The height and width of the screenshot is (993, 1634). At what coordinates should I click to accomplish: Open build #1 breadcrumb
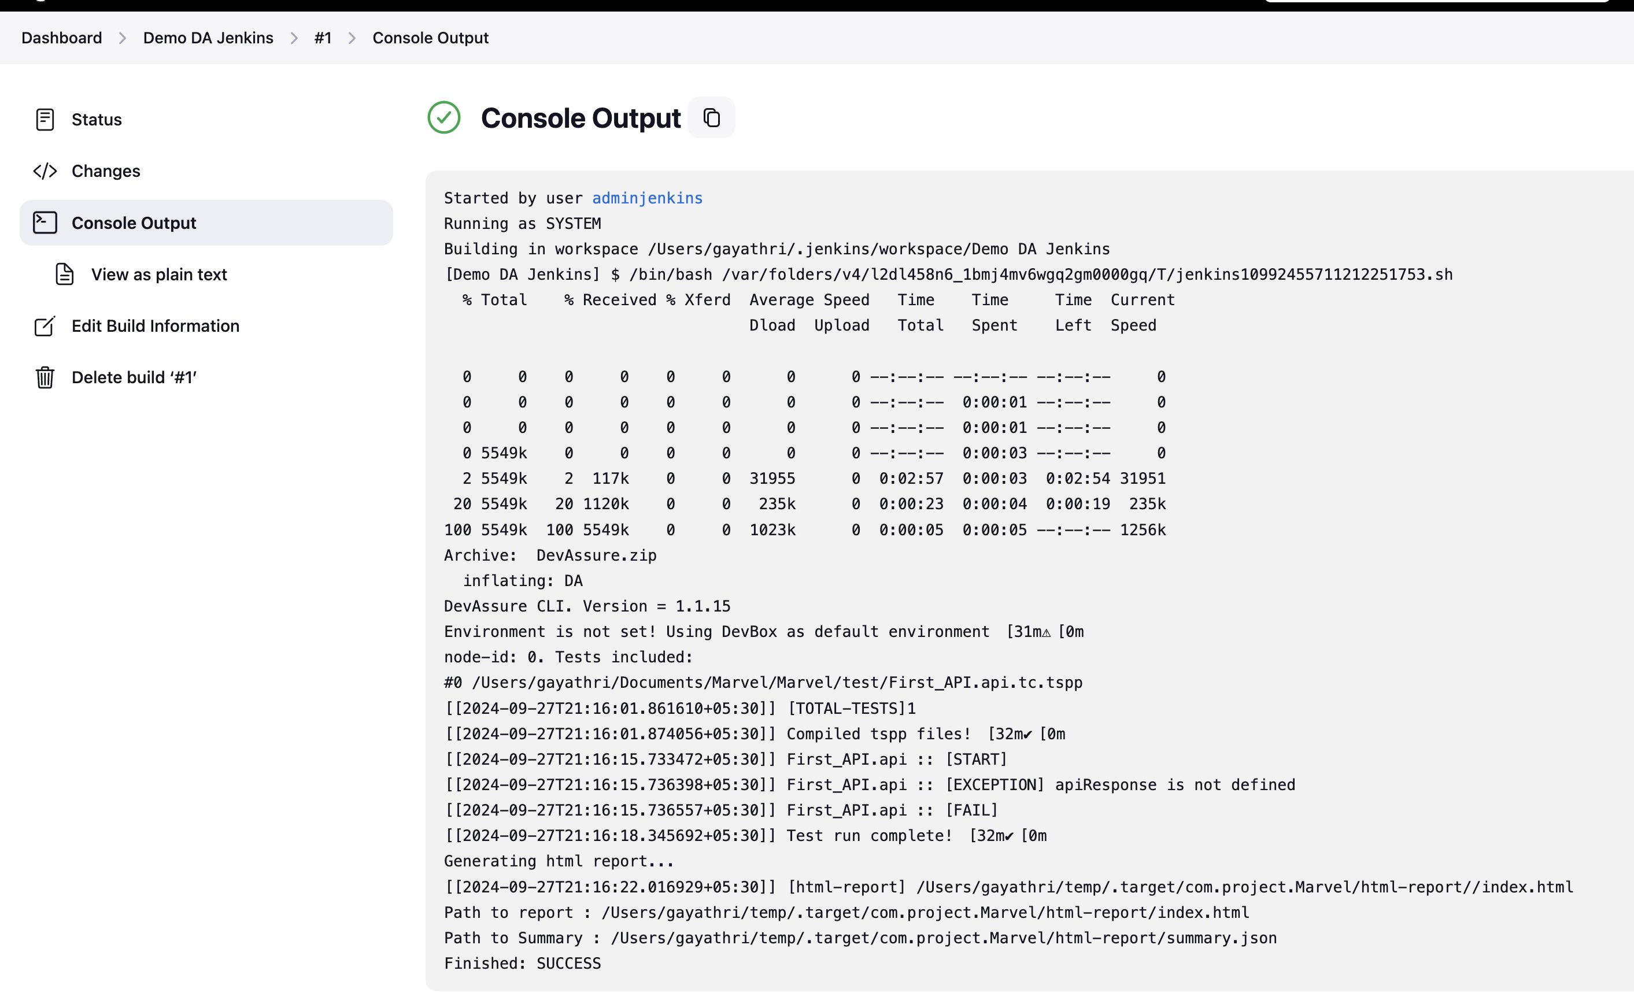tap(322, 38)
